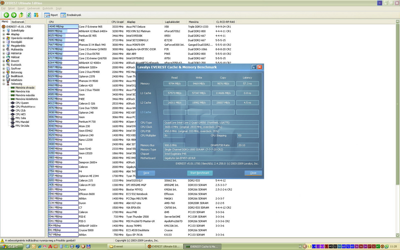
Task: Select CPU ZLib benchmark item
Action: [x=20, y=110]
